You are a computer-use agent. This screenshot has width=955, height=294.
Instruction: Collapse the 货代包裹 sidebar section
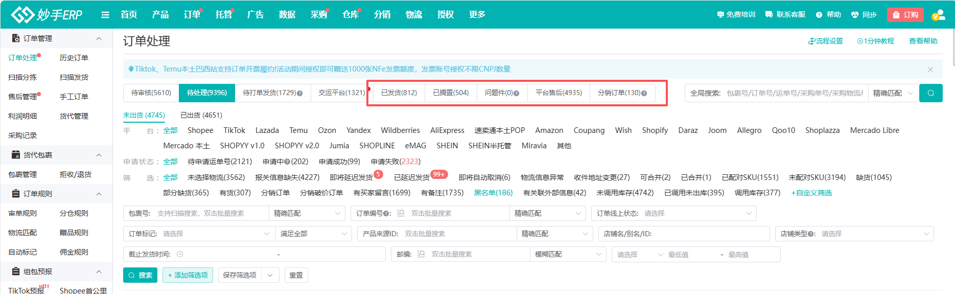point(99,155)
